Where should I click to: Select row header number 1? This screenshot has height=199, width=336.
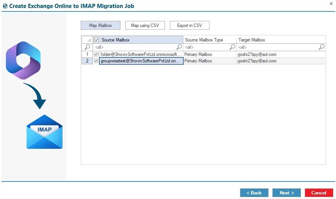[87, 54]
